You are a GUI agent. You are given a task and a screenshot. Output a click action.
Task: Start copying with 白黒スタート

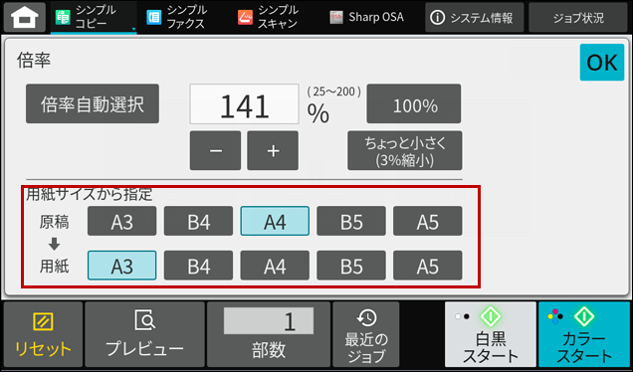[x=491, y=334]
